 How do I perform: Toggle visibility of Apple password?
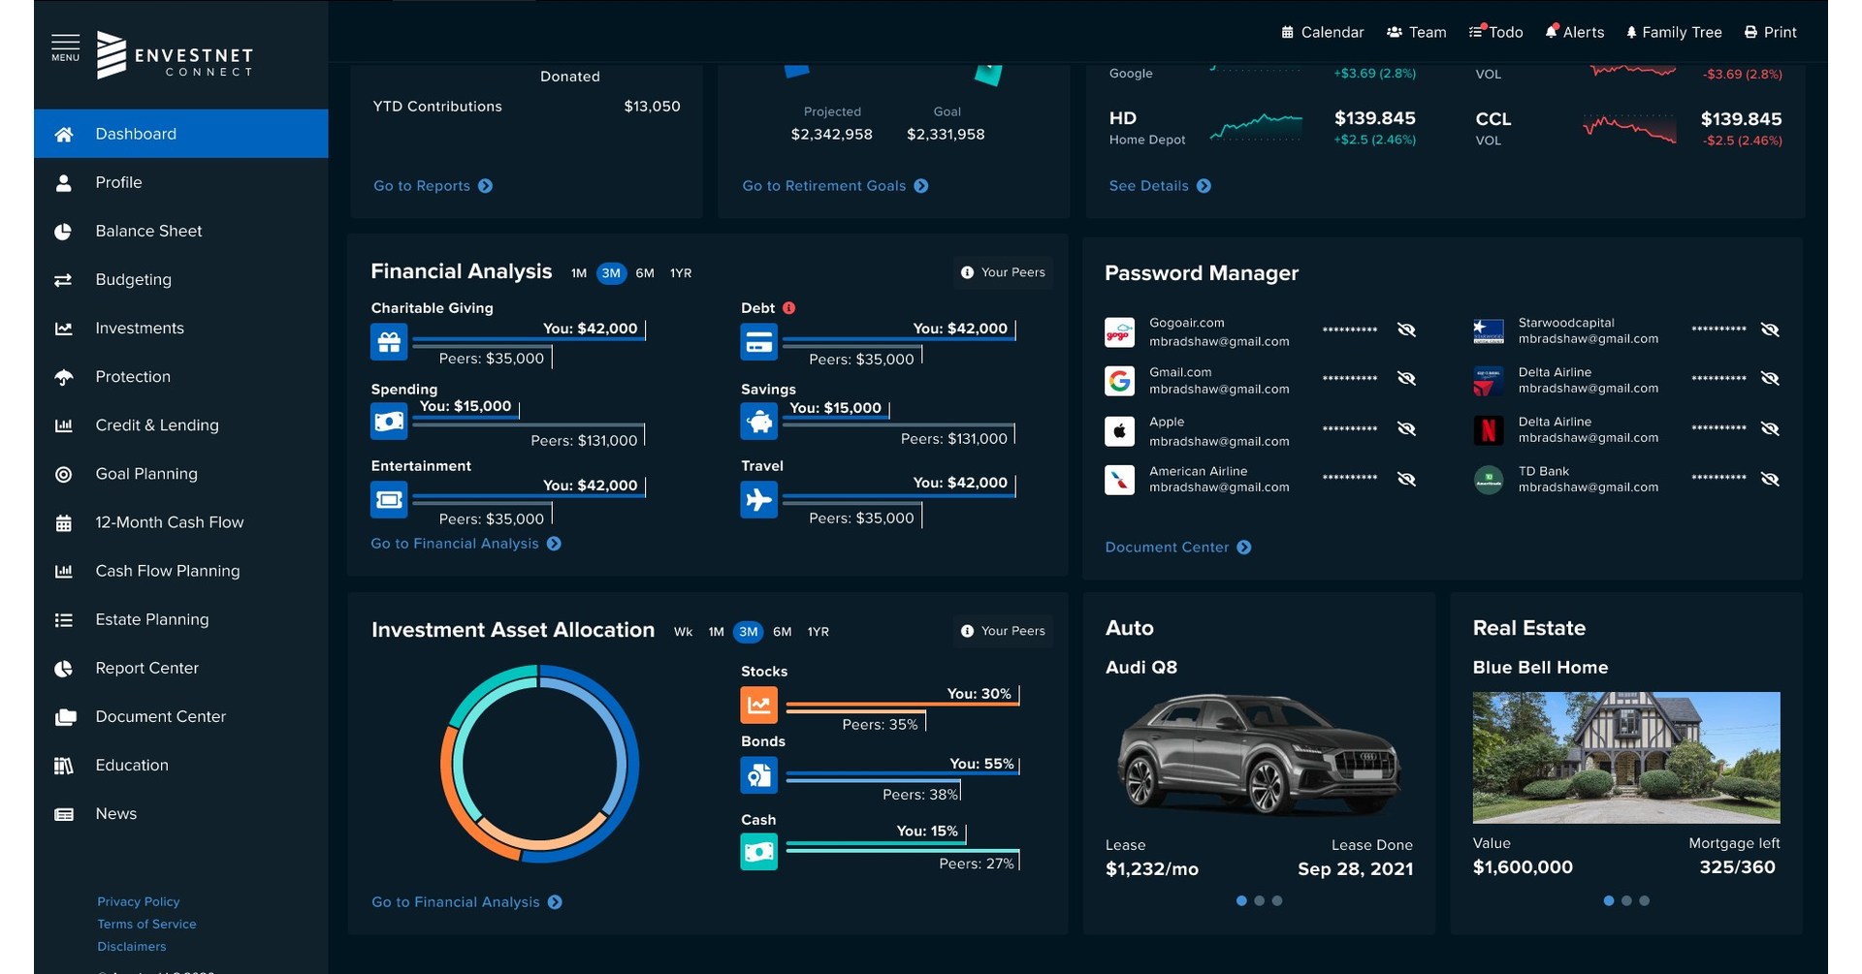[x=1406, y=429]
